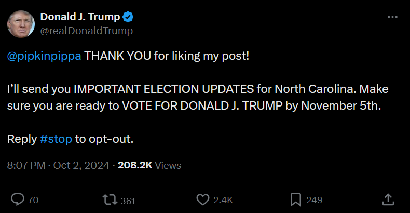Open the #stop hashtag
The image size is (410, 213).
click(x=56, y=139)
